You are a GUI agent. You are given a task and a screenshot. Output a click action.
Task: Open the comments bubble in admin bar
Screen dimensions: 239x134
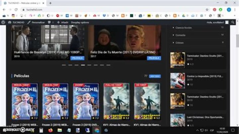pos(50,22)
